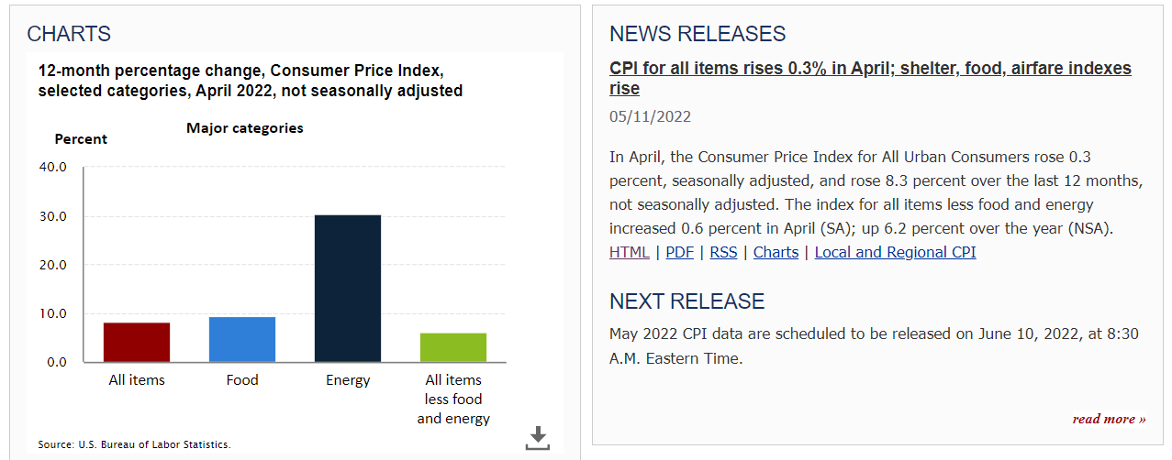This screenshot has width=1172, height=460.
Task: Click the Major categories chart subtitle
Action: (245, 128)
